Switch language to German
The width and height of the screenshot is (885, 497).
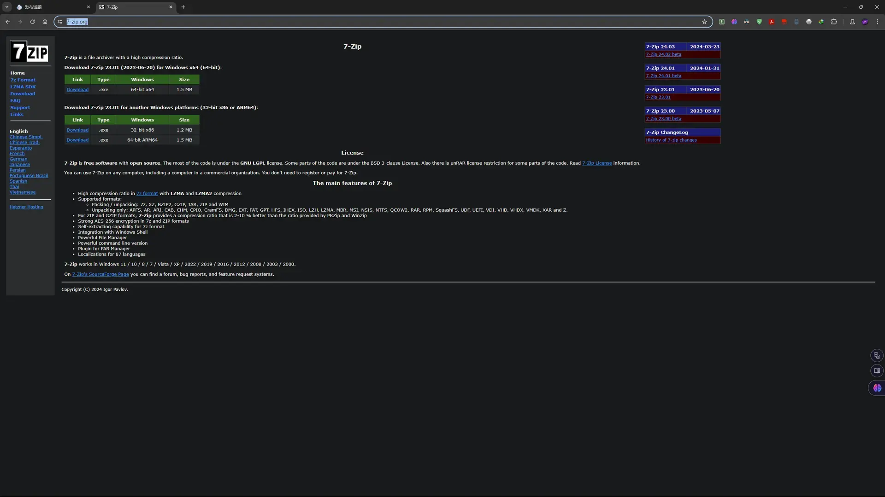click(18, 159)
